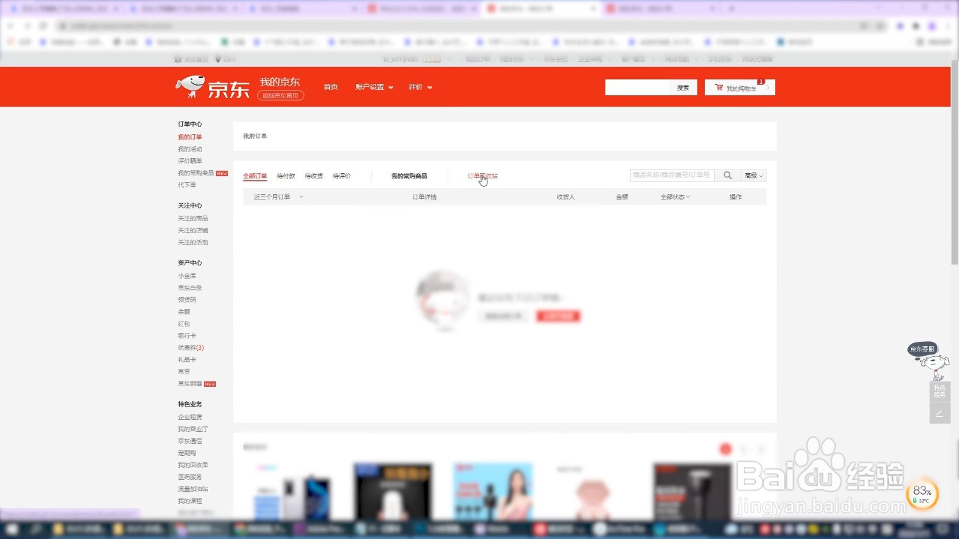The height and width of the screenshot is (539, 959).
Task: Open 银行卡 in sidebar
Action: click(187, 336)
